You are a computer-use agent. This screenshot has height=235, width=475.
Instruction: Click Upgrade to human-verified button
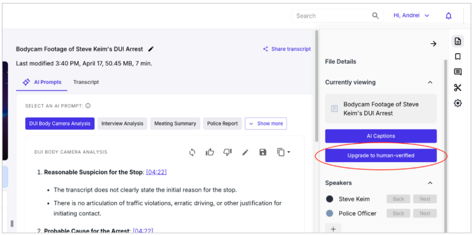pos(381,155)
